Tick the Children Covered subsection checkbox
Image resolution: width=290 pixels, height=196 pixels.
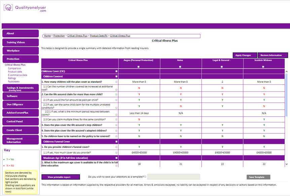point(116,76)
